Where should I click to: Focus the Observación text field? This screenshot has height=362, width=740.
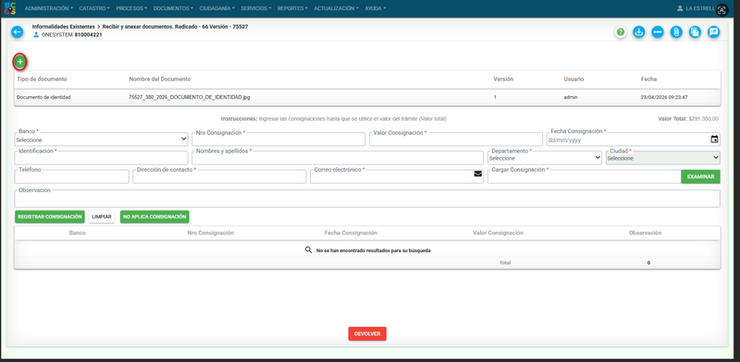pyautogui.click(x=367, y=199)
